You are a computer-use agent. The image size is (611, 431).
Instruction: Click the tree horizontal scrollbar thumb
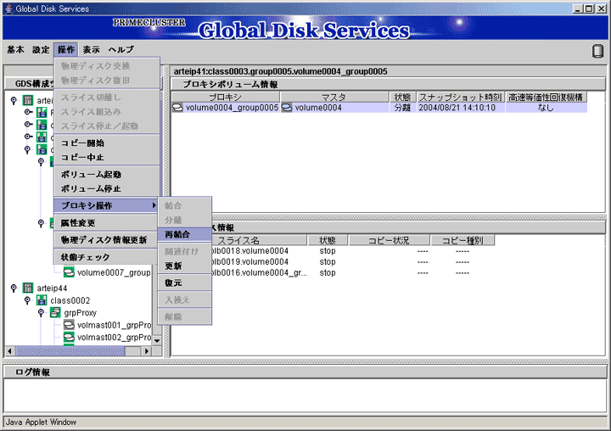click(x=70, y=351)
